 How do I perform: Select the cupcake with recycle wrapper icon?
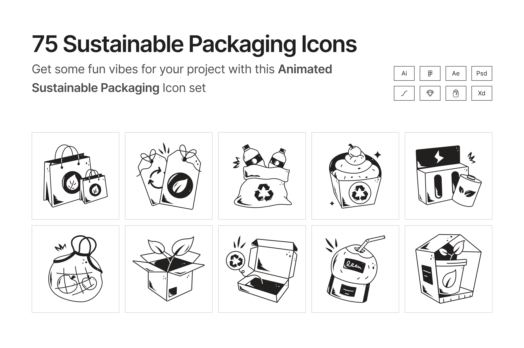355,176
